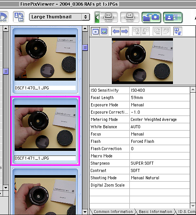Open the Common Information tab

pyautogui.click(x=113, y=212)
